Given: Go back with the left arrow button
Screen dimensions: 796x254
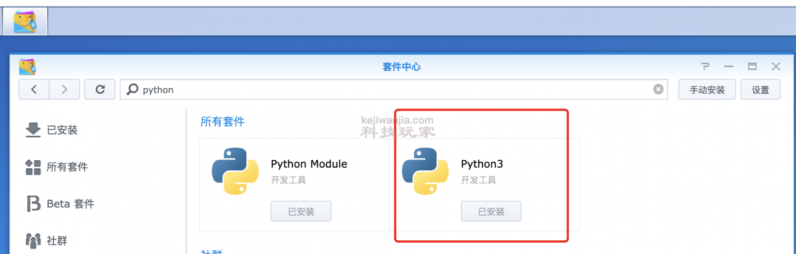Looking at the screenshot, I should (x=34, y=89).
